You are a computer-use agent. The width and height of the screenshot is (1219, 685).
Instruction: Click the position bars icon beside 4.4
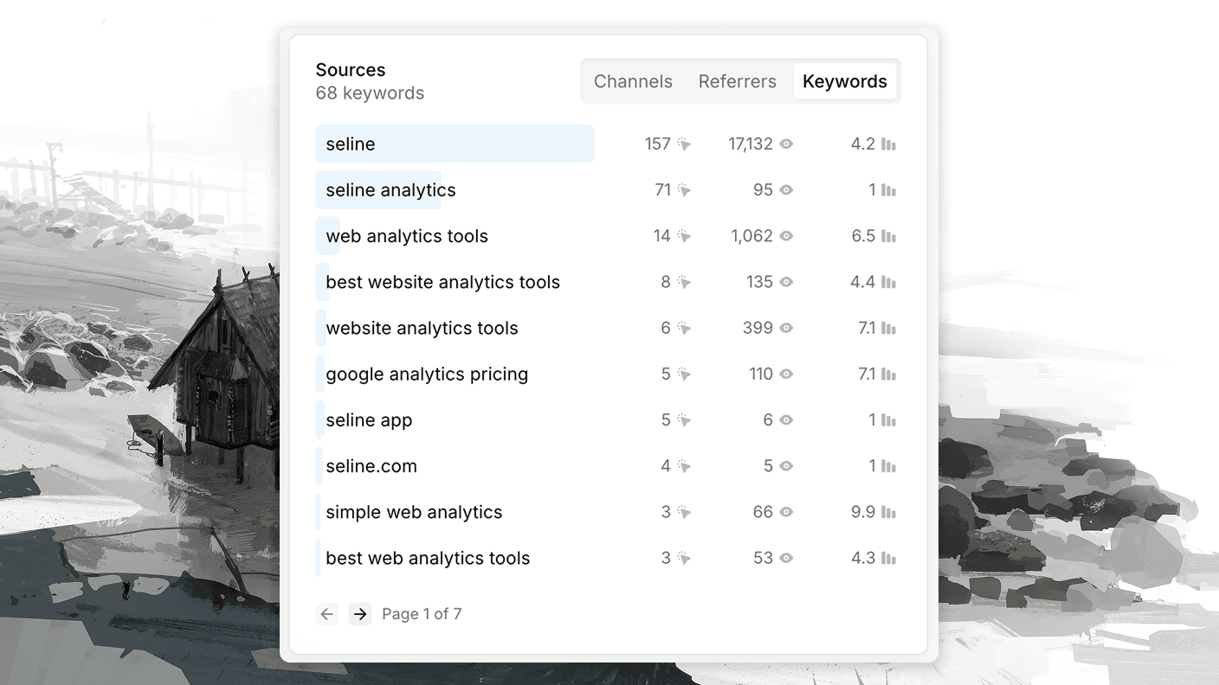888,281
